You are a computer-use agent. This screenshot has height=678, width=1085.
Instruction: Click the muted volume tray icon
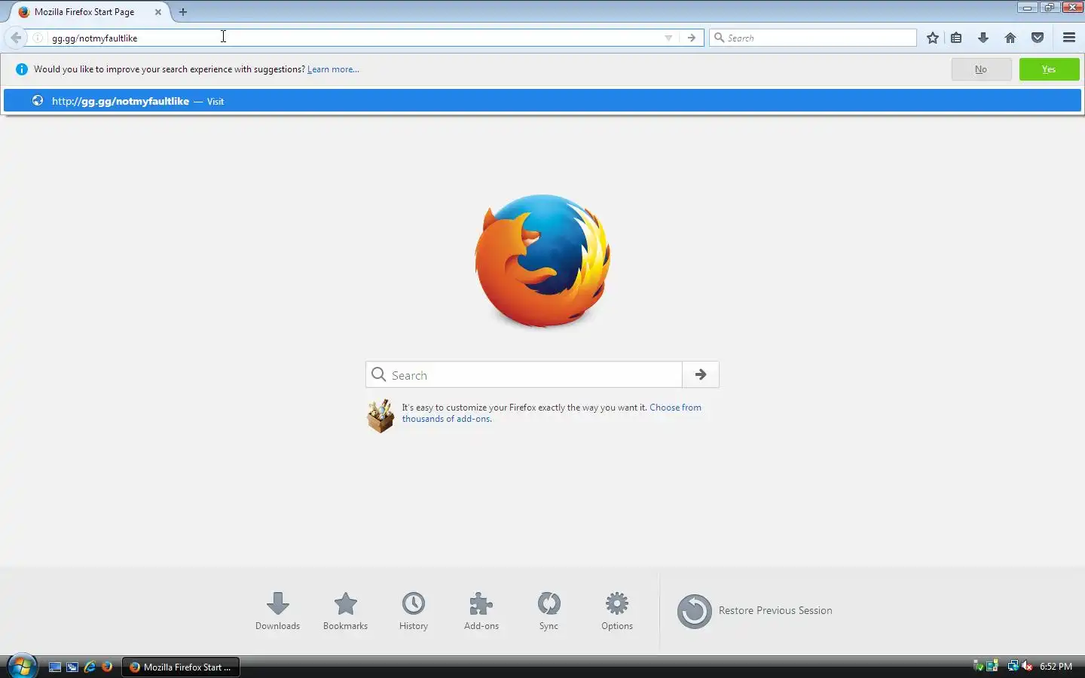click(x=1026, y=666)
